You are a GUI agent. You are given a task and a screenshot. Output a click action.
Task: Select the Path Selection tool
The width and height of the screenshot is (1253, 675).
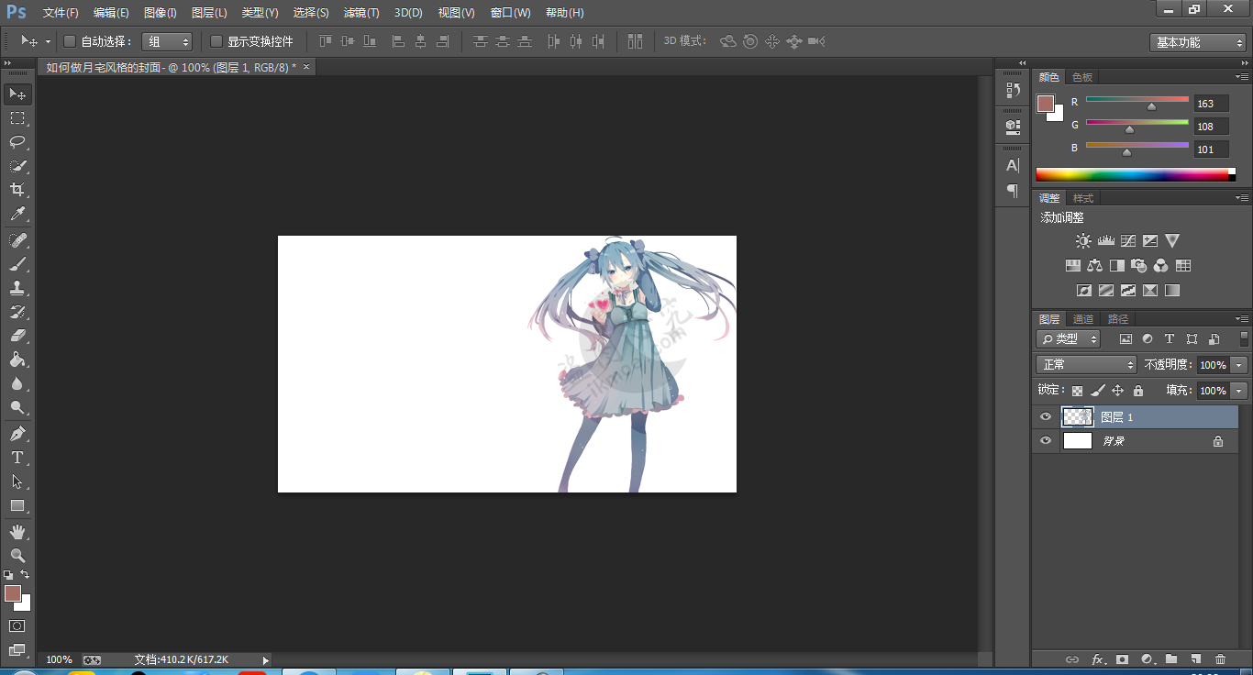point(17,481)
